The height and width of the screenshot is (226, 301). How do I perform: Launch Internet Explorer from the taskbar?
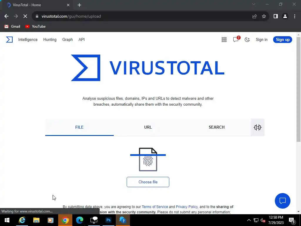click(22, 220)
